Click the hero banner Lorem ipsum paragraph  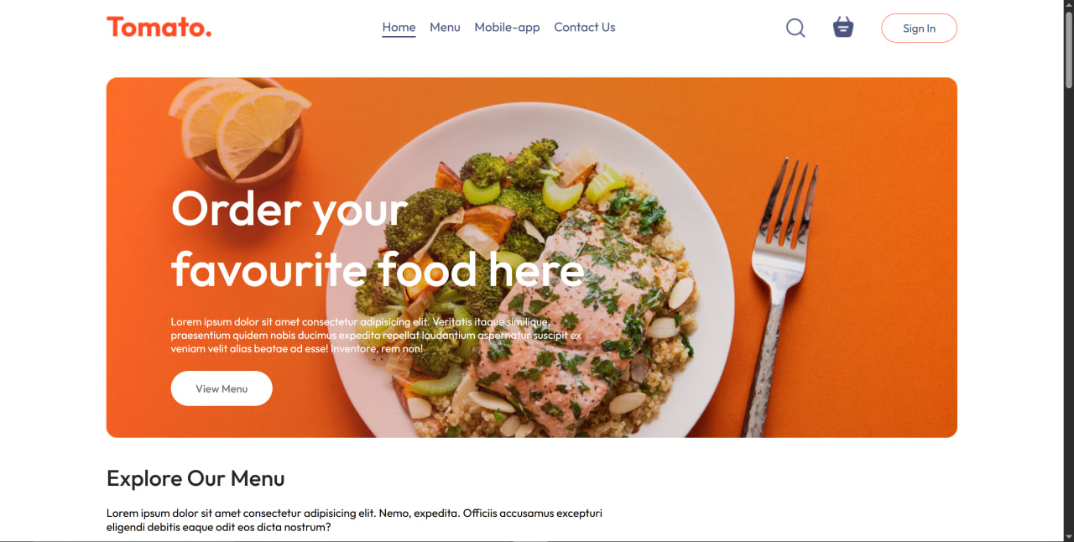[376, 336]
